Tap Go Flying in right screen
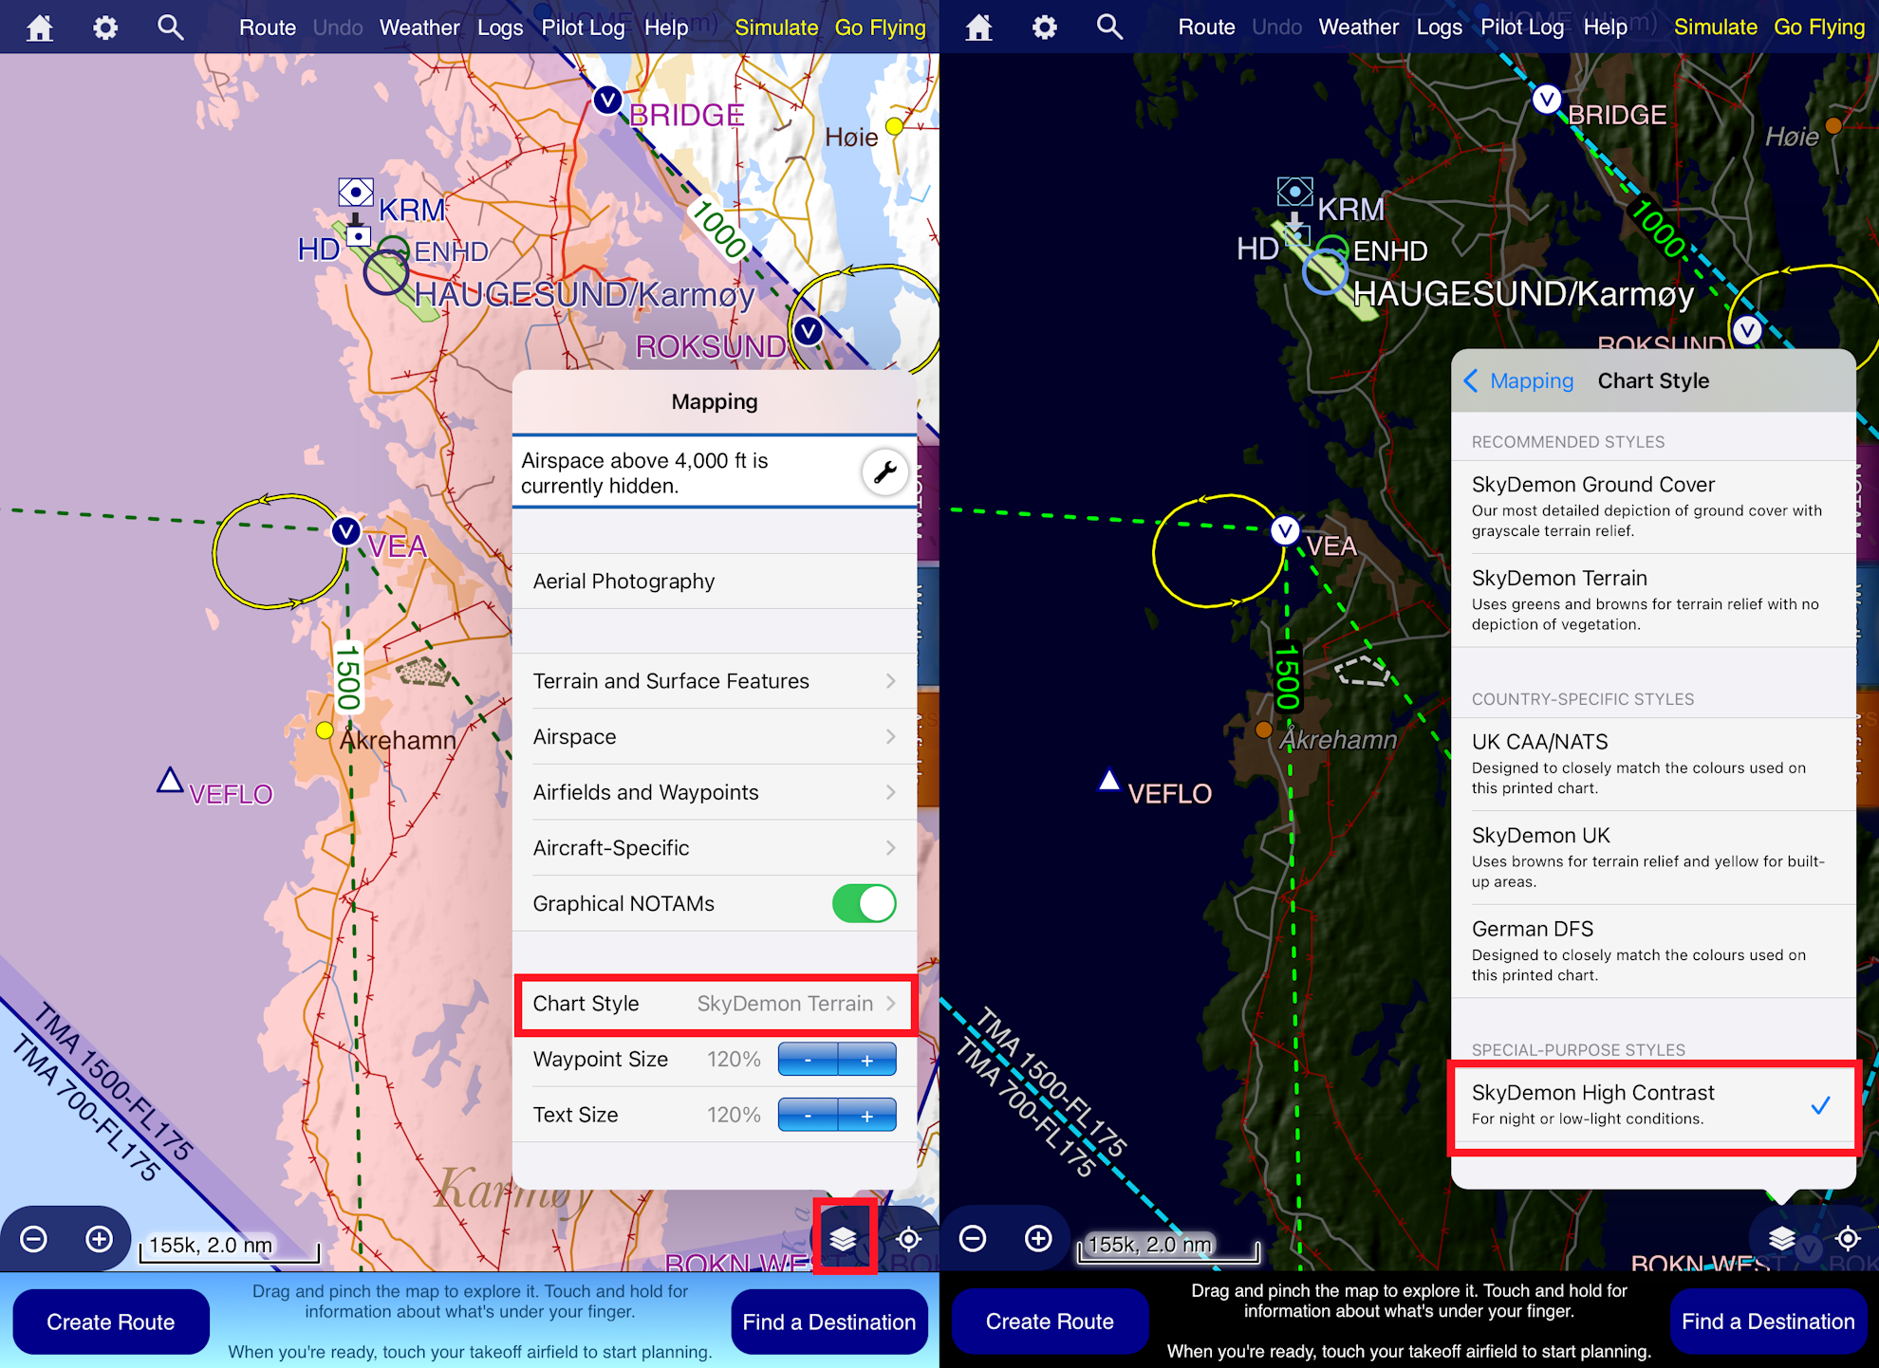1879x1368 pixels. (x=1819, y=28)
